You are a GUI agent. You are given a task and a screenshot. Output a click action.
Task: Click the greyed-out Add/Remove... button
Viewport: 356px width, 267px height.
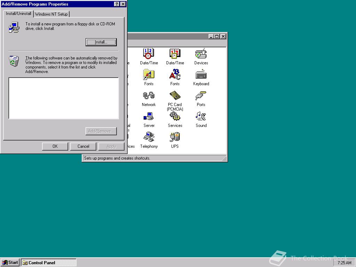(101, 131)
